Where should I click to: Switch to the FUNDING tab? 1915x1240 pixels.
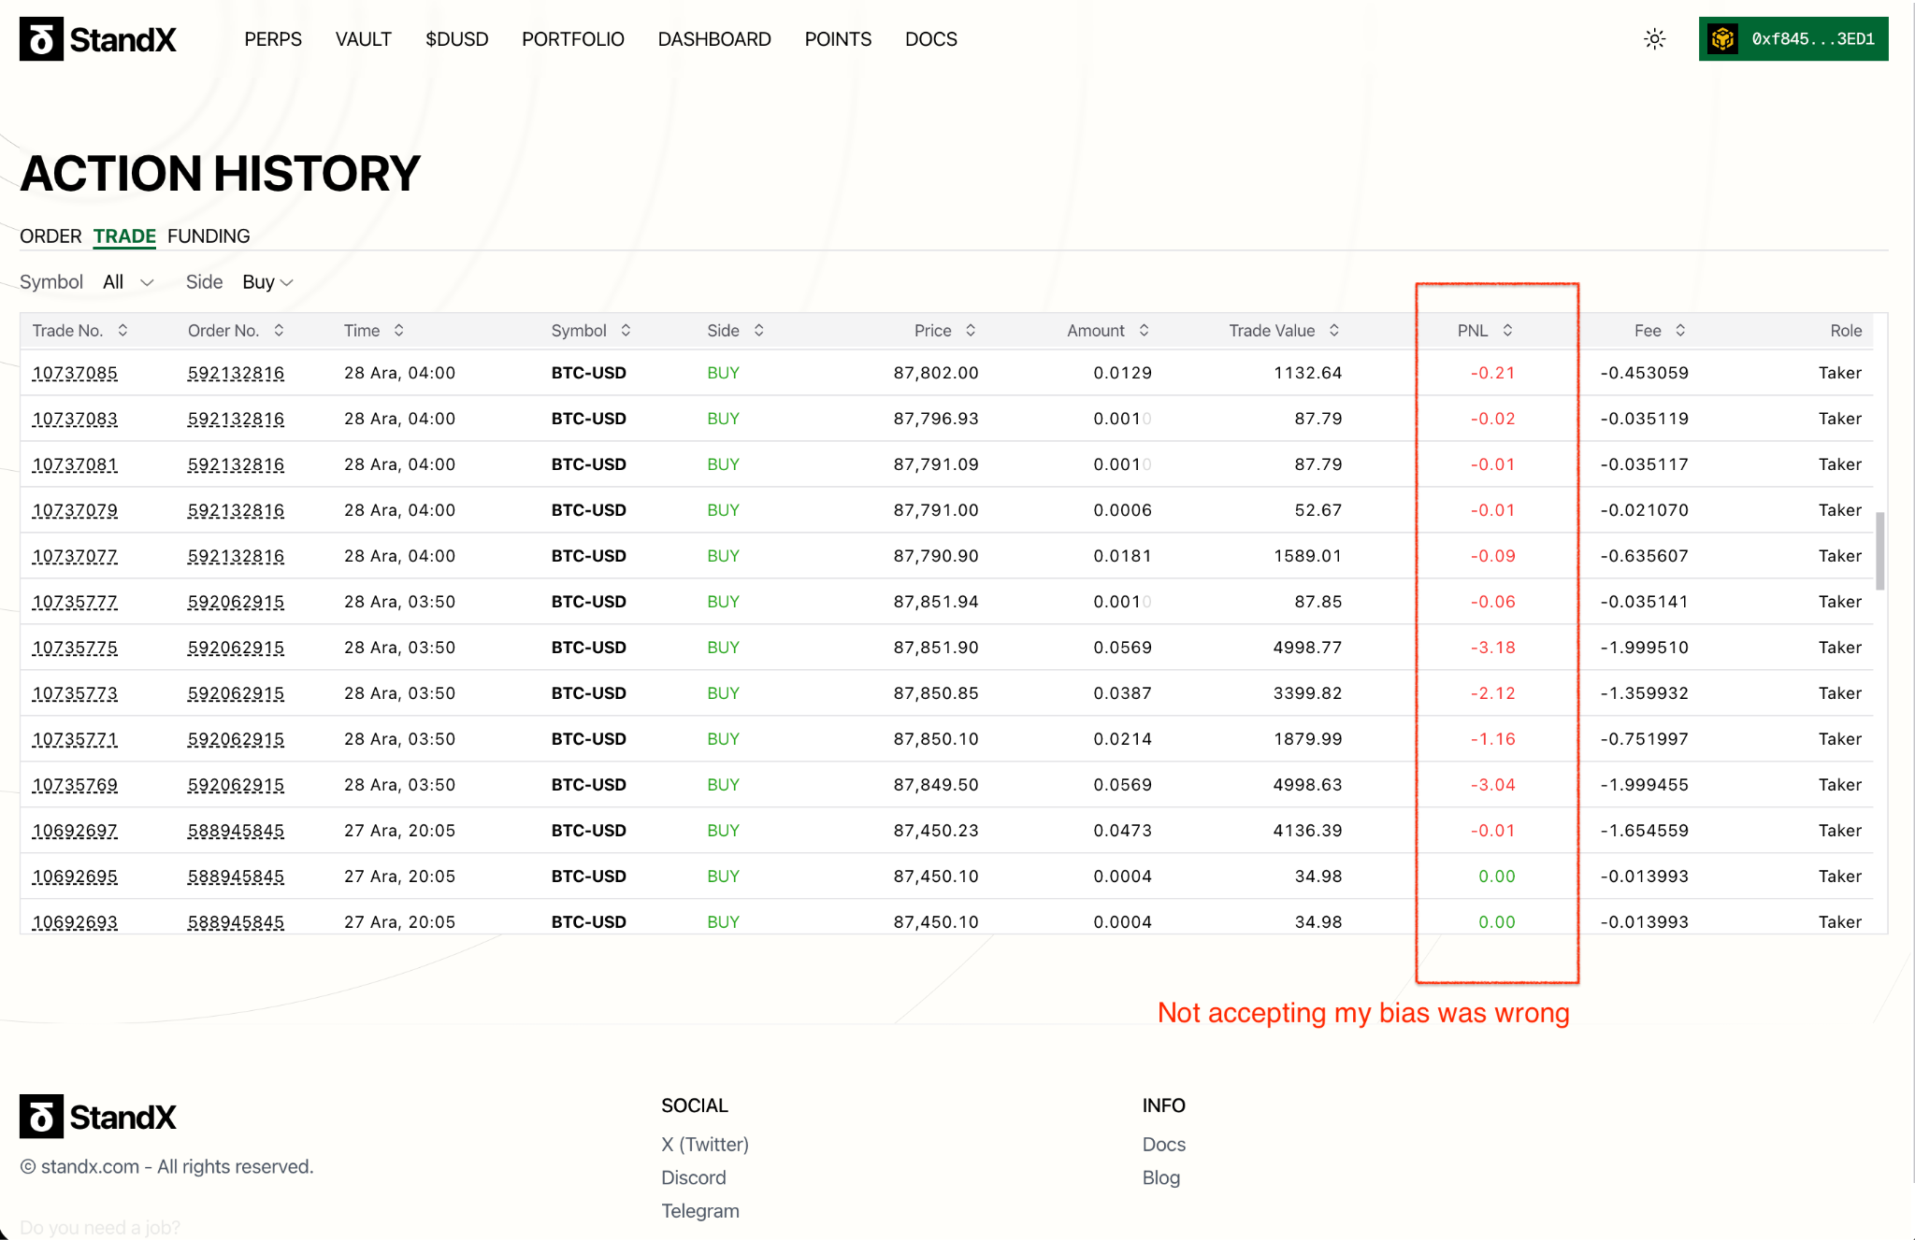pyautogui.click(x=209, y=236)
